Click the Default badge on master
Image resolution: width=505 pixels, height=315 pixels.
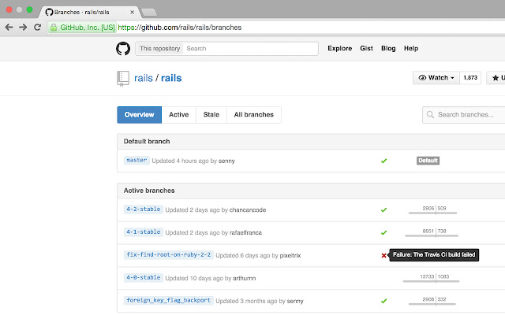(x=428, y=161)
